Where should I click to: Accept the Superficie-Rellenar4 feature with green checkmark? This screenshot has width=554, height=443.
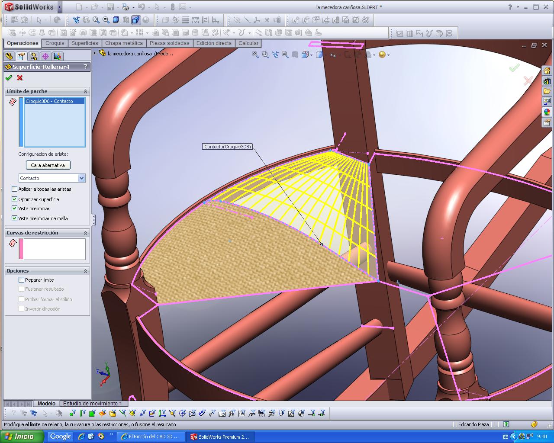point(9,78)
